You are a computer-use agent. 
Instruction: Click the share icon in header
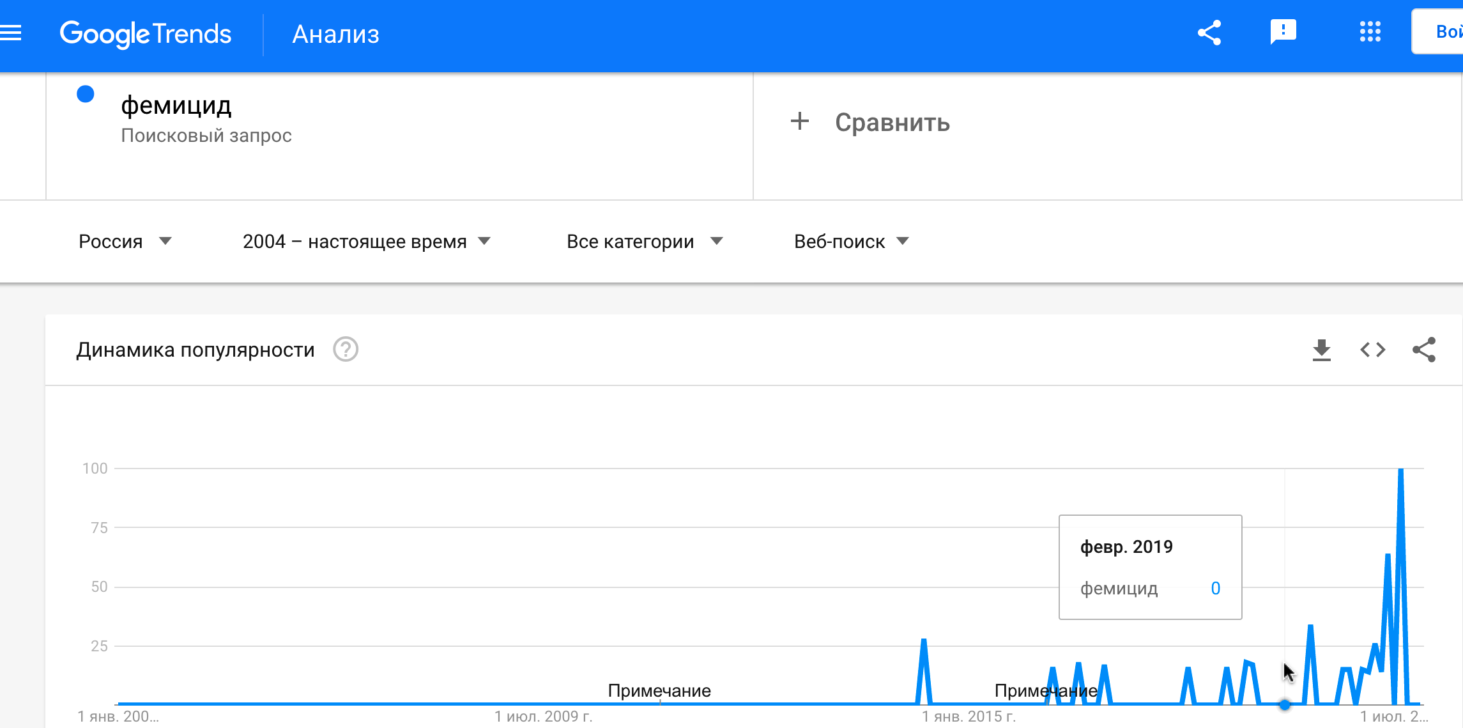1209,33
